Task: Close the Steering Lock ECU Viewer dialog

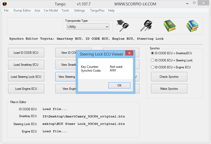Action: pyautogui.click(x=129, y=53)
